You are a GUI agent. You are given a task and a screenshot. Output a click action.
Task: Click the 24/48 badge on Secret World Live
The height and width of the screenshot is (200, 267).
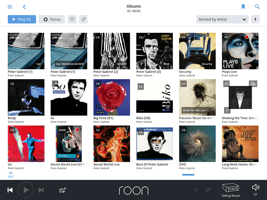[62, 130]
